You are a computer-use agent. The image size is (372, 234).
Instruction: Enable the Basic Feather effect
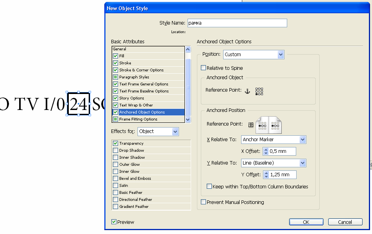click(x=116, y=192)
